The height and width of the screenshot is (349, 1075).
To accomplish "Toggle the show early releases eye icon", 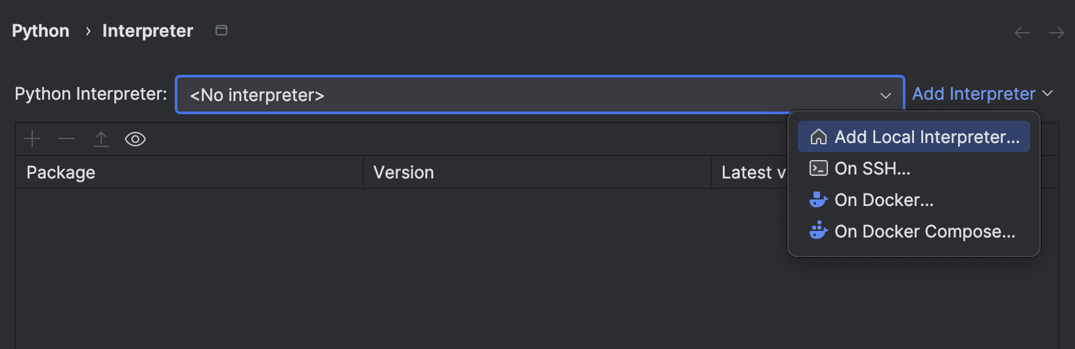I will [135, 139].
